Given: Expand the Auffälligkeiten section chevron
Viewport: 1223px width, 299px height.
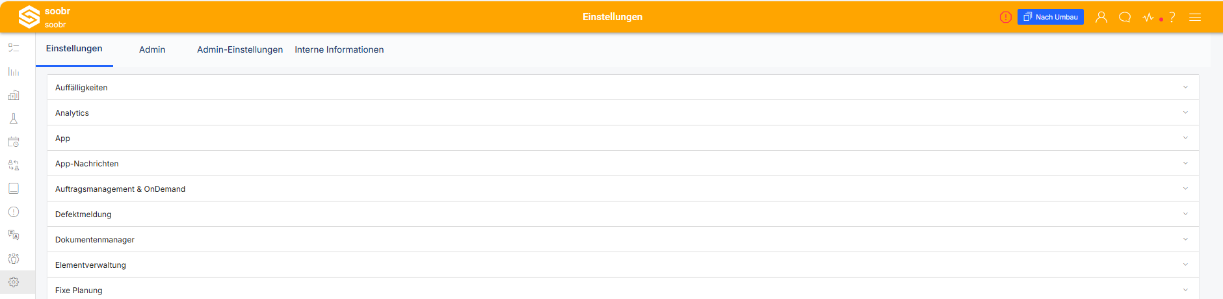Looking at the screenshot, I should (x=1185, y=87).
